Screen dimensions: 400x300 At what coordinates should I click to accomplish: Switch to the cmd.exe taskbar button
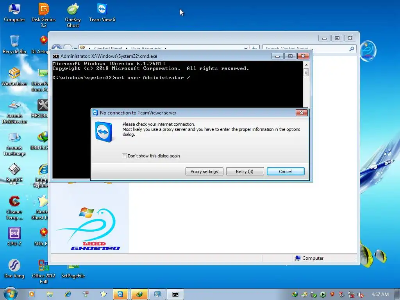(x=175, y=294)
